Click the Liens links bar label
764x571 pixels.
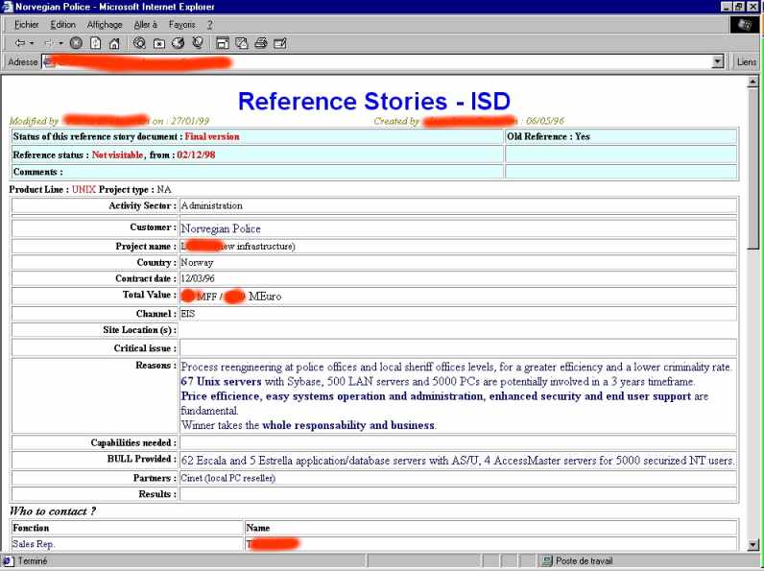(747, 61)
